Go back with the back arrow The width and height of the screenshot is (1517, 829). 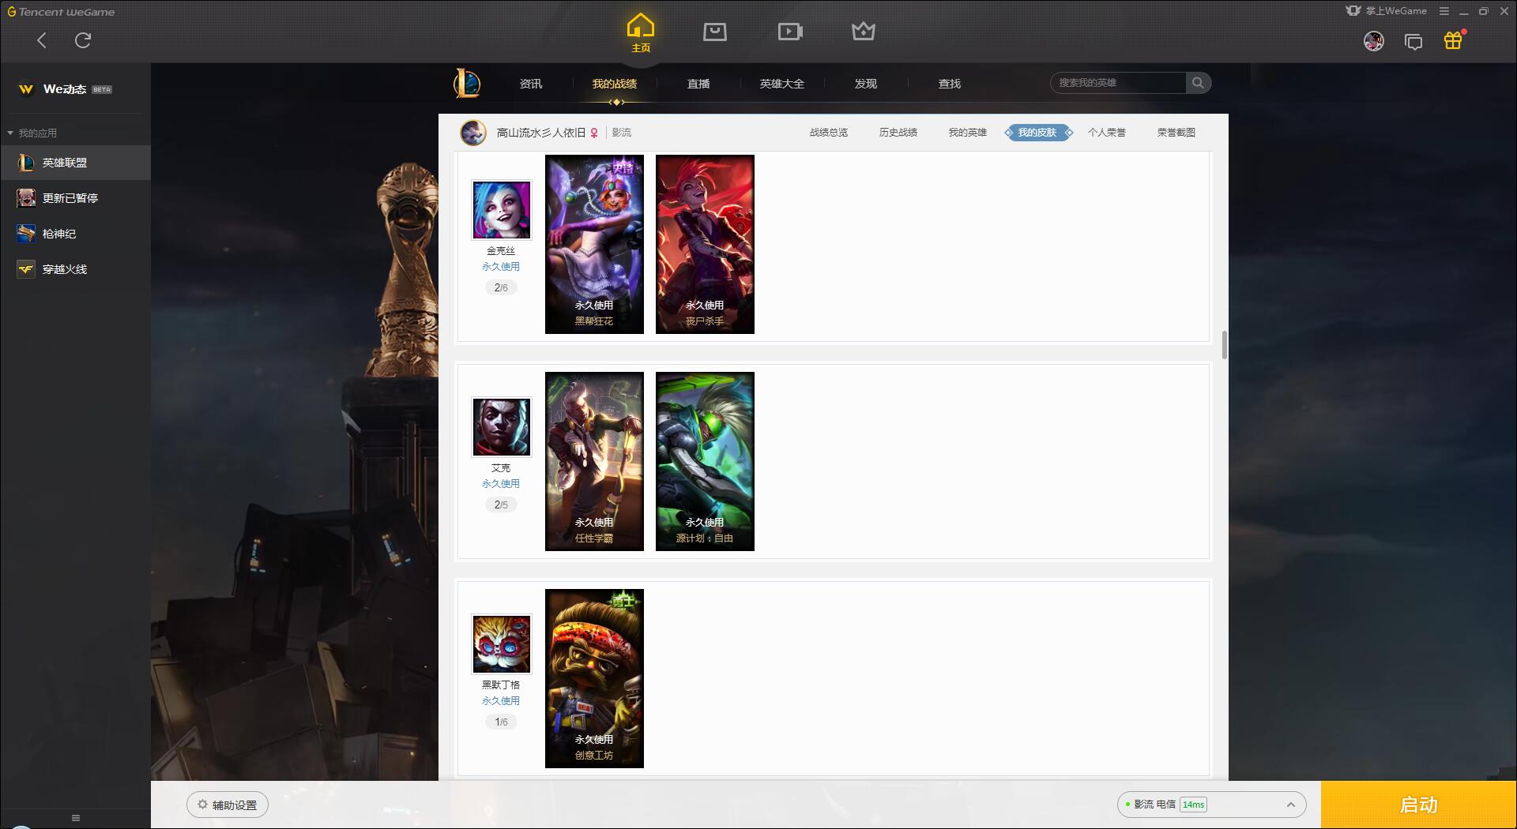point(42,40)
